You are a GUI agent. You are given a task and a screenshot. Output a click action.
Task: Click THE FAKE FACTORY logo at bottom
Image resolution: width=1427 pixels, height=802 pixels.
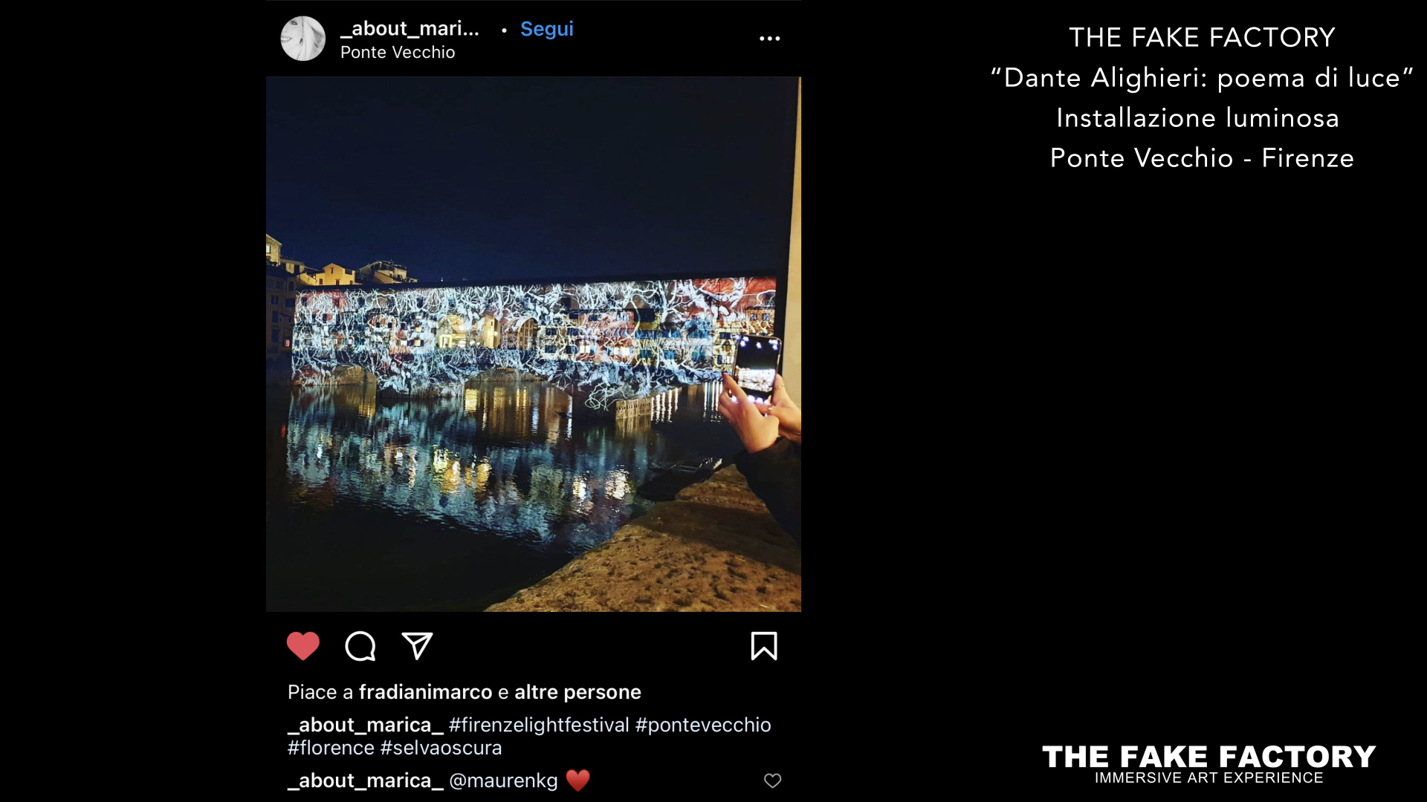pos(1209,764)
